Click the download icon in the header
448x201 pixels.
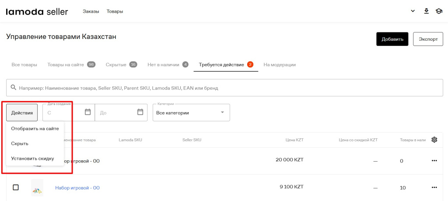(426, 11)
